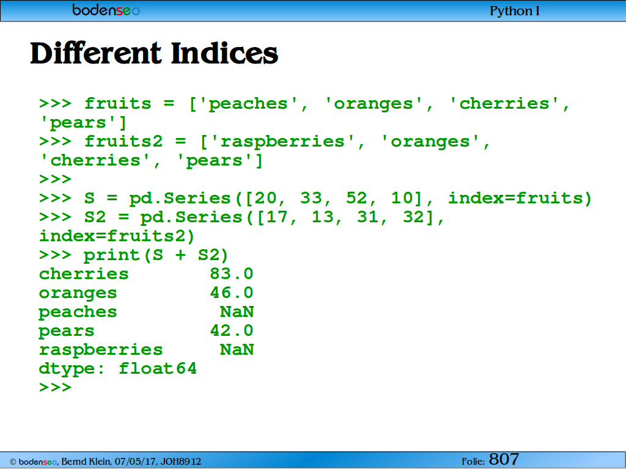
Task: Click the 'S = pd.Series' code line
Action: coord(315,198)
